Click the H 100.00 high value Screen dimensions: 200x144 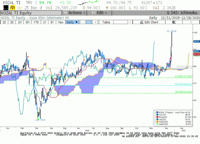coord(116,8)
